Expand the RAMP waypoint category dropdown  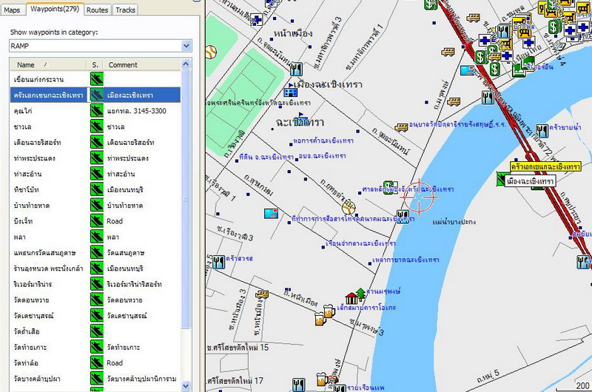point(186,46)
